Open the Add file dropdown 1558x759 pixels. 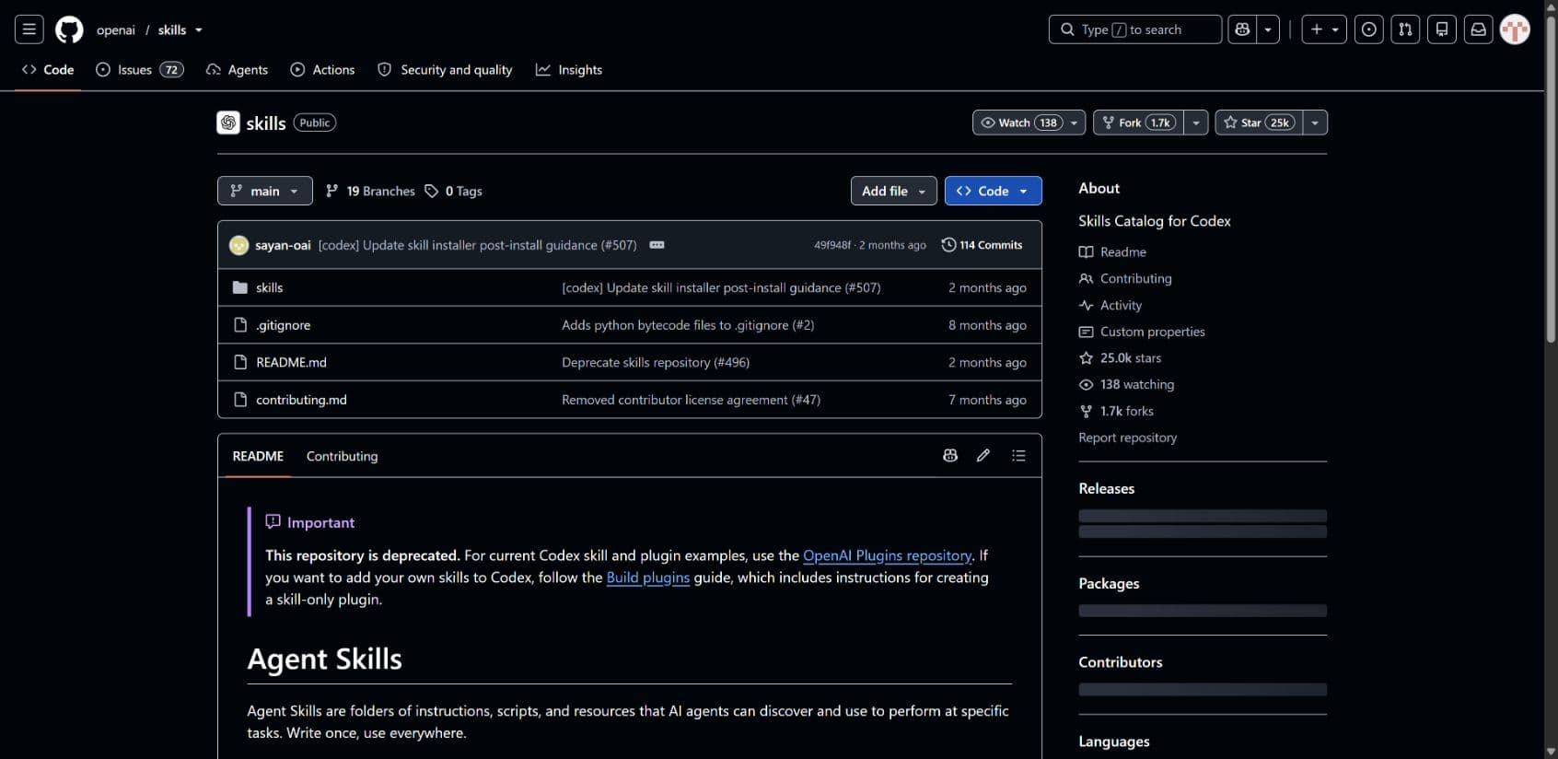tap(893, 191)
